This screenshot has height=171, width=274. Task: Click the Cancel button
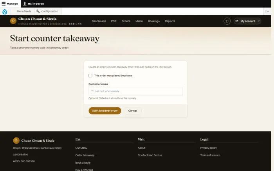click(132, 111)
